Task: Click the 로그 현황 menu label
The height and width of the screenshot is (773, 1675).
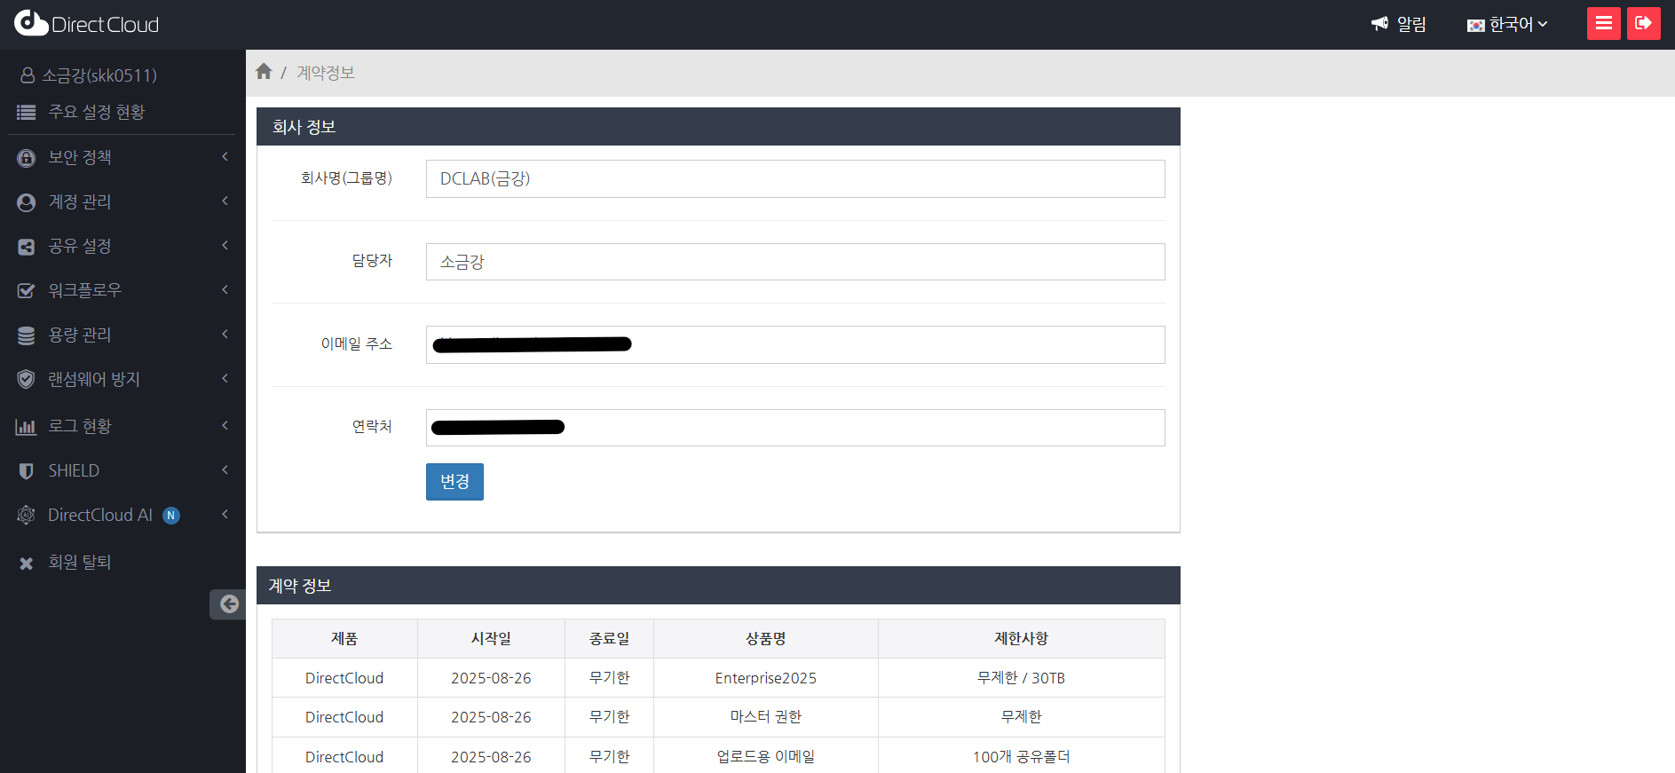Action: coord(80,427)
